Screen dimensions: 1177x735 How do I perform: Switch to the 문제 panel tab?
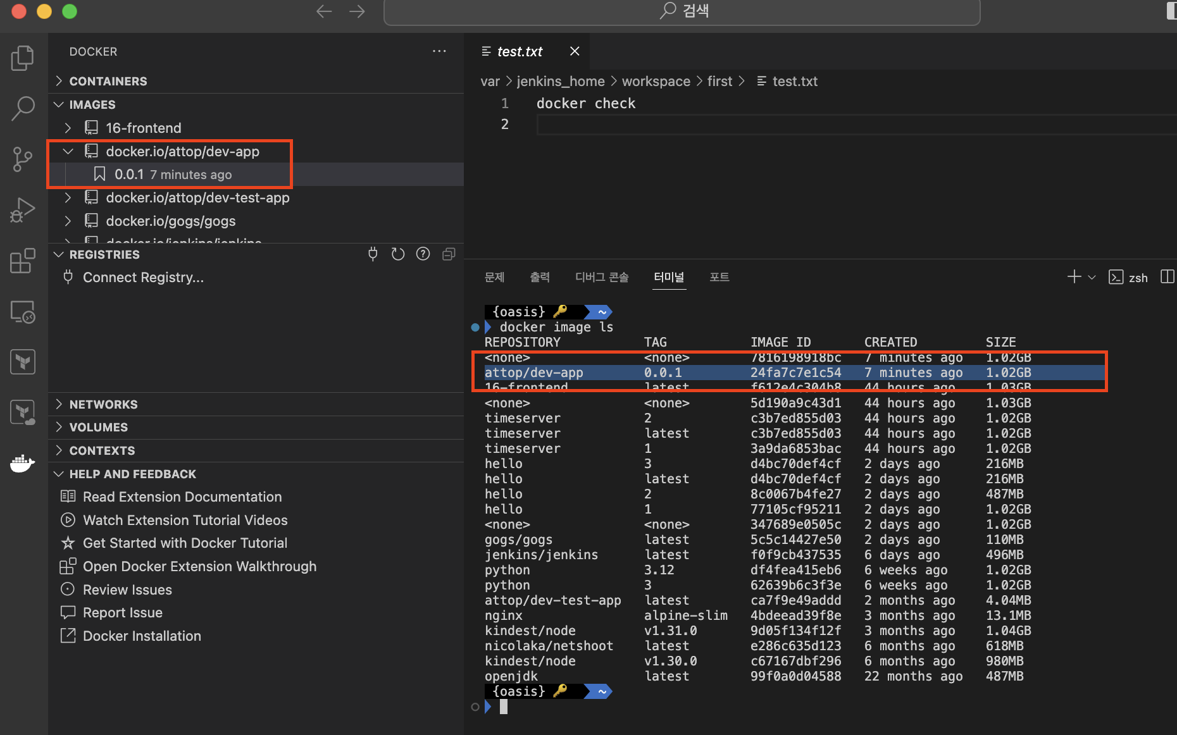coord(494,277)
